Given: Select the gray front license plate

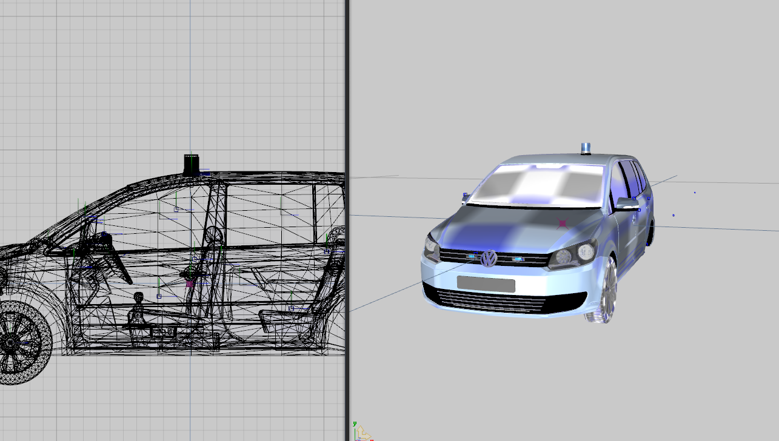Looking at the screenshot, I should click(486, 284).
